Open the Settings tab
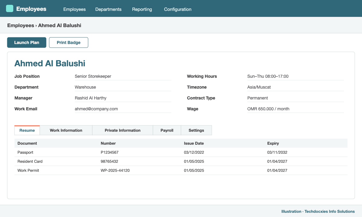 (196, 130)
